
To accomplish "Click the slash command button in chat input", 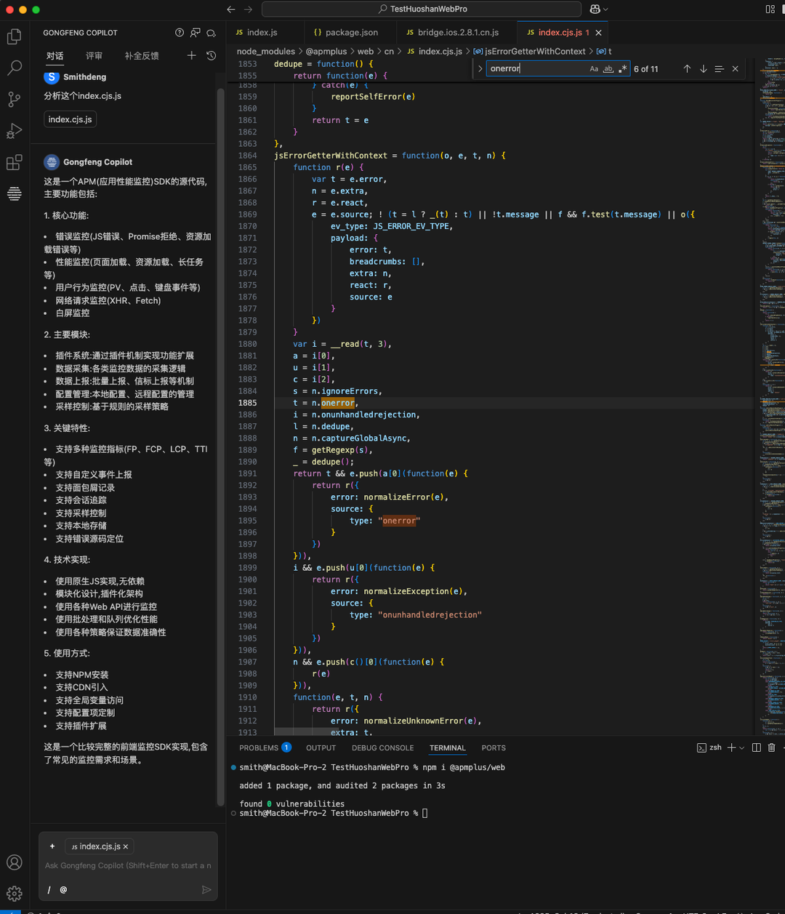I will point(49,890).
